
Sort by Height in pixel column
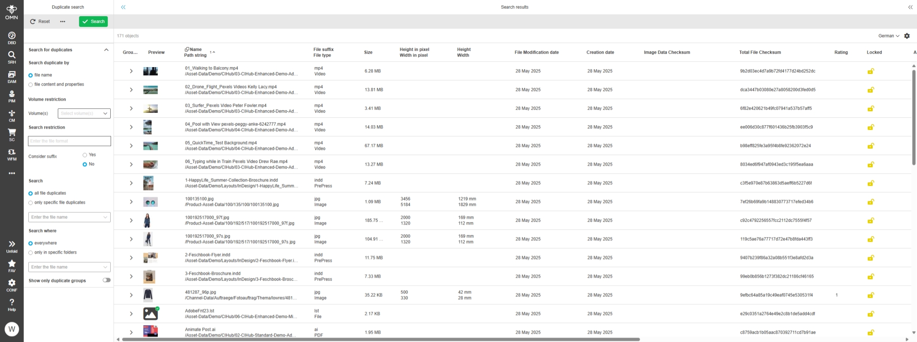click(x=414, y=49)
